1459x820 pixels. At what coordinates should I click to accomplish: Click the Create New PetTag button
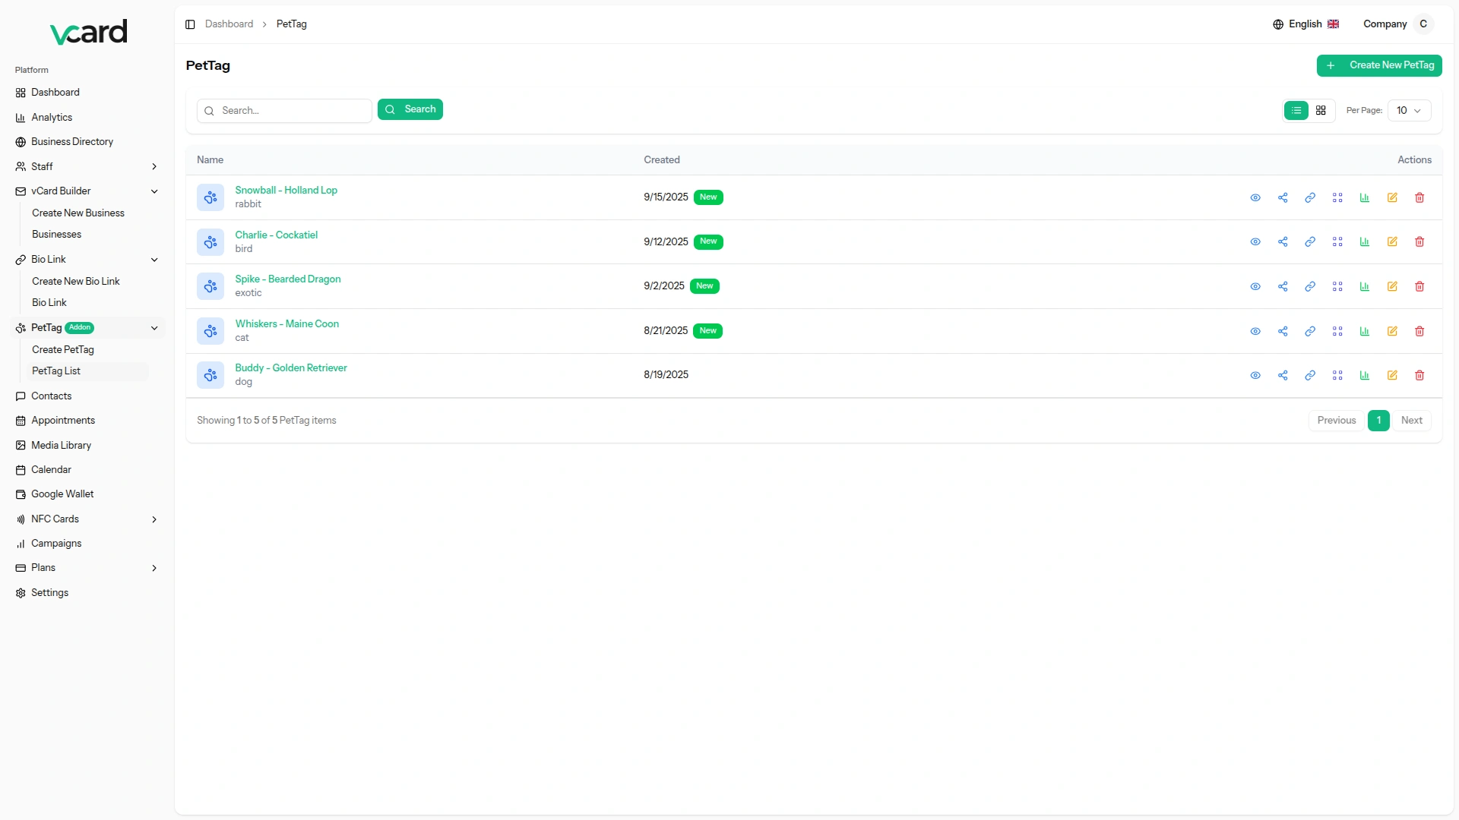click(x=1379, y=65)
